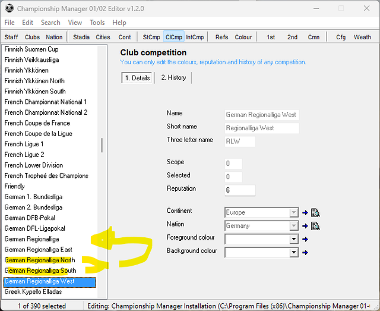Open the View menu
Image resolution: width=380 pixels, height=311 pixels.
pos(75,23)
